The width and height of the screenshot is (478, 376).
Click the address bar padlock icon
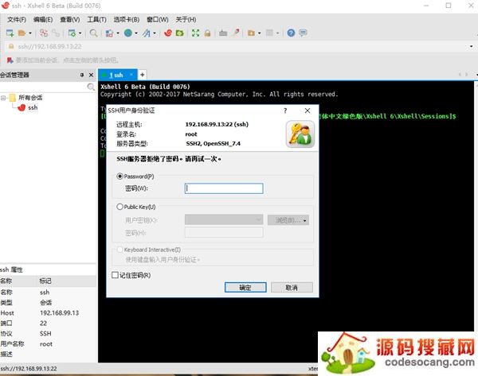pyautogui.click(x=11, y=46)
